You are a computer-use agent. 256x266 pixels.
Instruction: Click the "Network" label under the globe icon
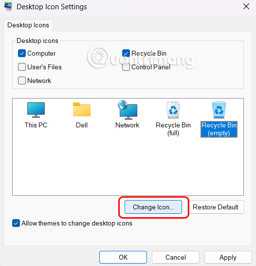pyautogui.click(x=127, y=125)
